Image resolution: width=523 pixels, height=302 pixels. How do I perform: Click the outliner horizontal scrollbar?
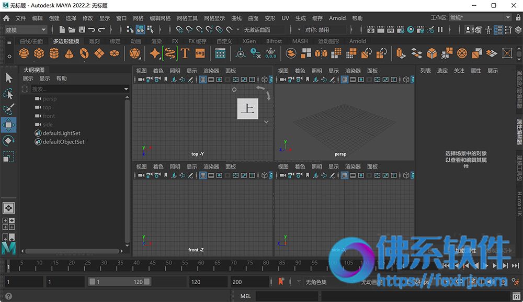coord(72,251)
